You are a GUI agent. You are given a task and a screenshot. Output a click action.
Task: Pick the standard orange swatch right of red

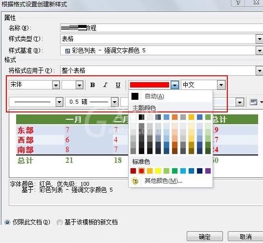point(150,171)
